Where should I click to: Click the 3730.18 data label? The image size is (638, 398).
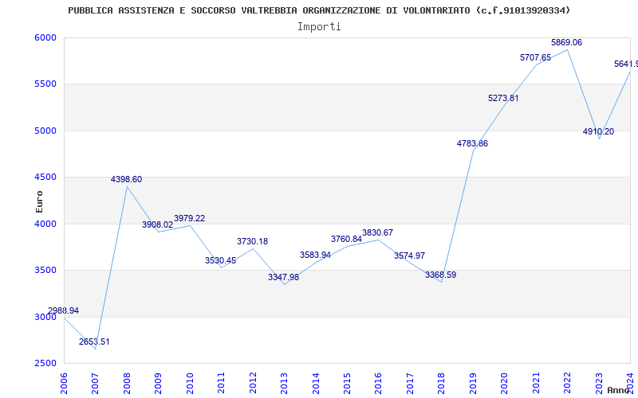pyautogui.click(x=253, y=241)
